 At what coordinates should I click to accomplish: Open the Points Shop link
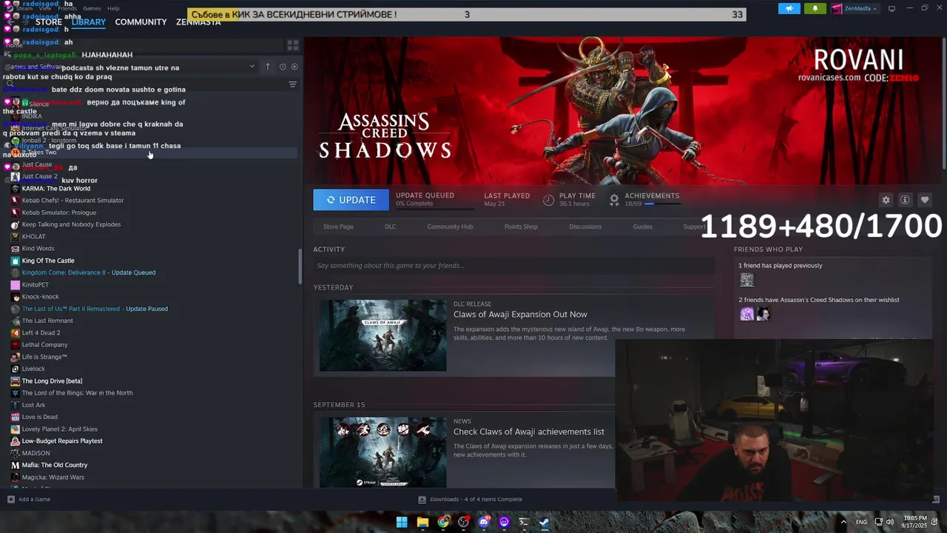click(x=521, y=227)
